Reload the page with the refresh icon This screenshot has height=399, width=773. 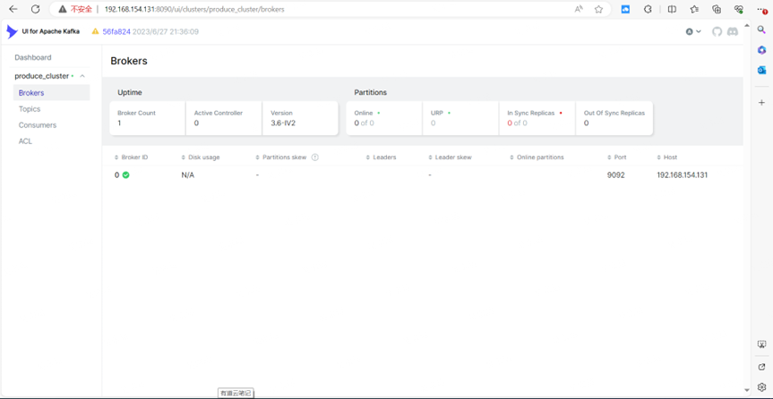(x=36, y=9)
